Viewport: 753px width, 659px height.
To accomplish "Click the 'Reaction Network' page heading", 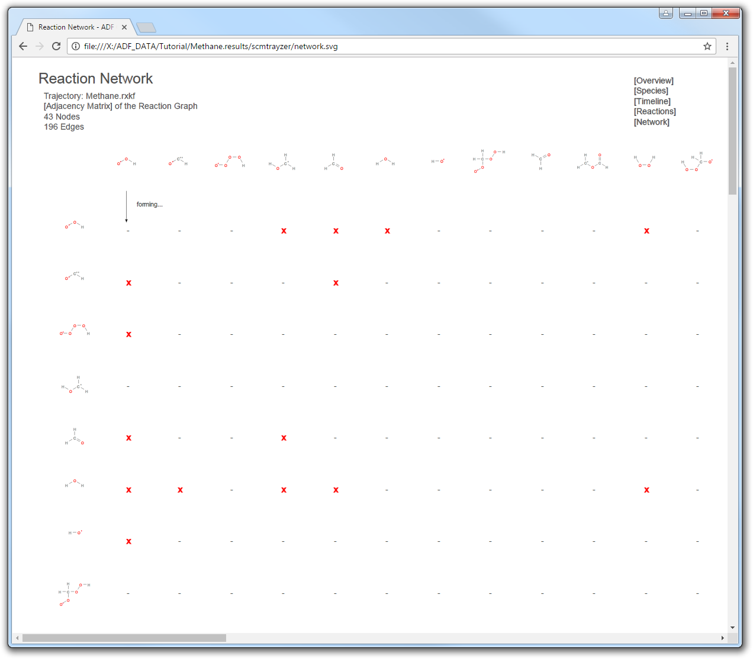I will 96,79.
